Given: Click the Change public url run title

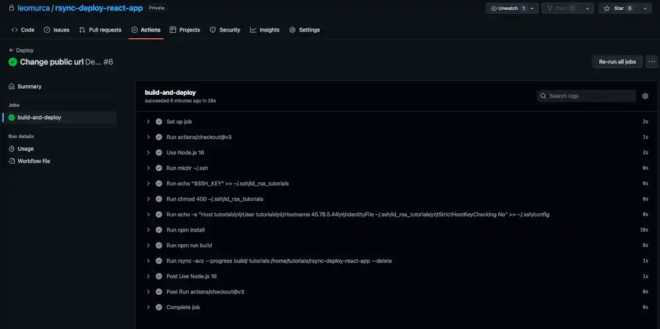Looking at the screenshot, I should pos(52,62).
